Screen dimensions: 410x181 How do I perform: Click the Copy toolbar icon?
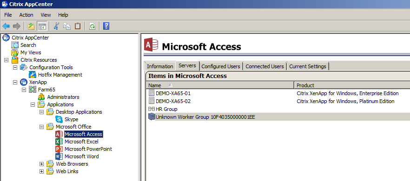(x=67, y=26)
